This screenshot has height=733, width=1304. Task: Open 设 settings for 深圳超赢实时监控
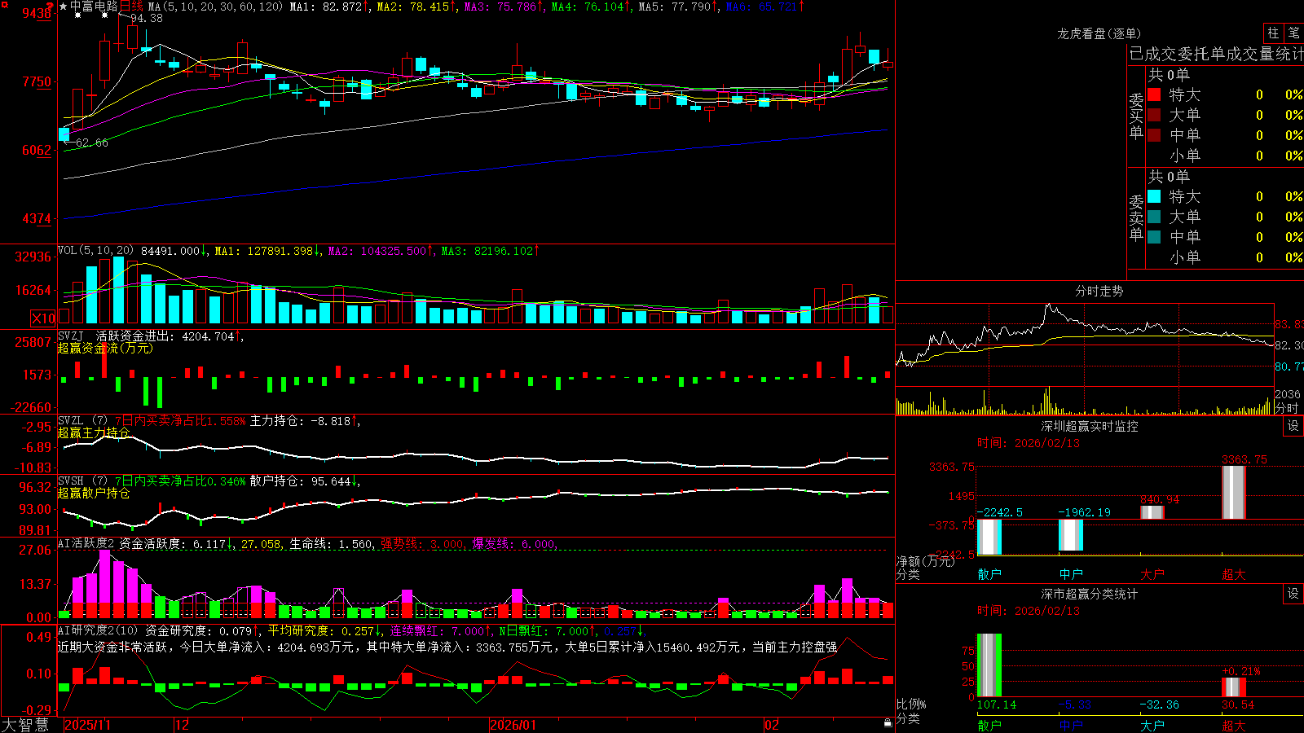pyautogui.click(x=1293, y=426)
